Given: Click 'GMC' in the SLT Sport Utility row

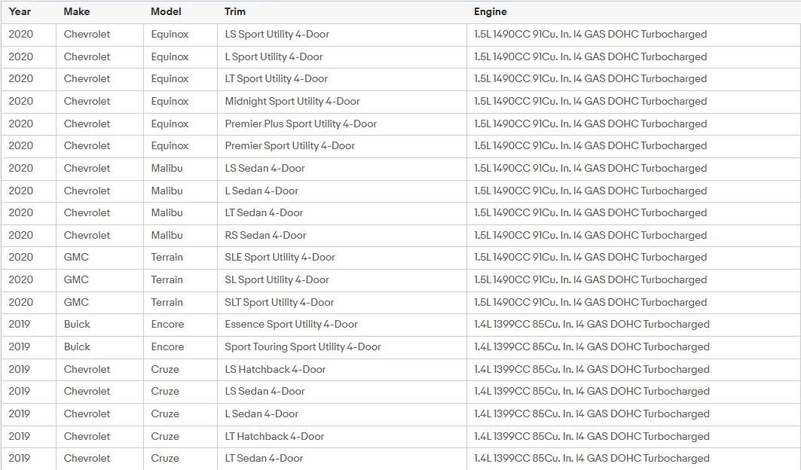Looking at the screenshot, I should pos(76,302).
